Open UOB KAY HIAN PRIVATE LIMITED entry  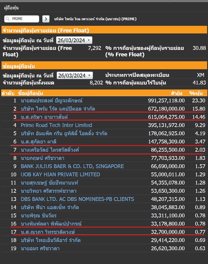coord(60,175)
